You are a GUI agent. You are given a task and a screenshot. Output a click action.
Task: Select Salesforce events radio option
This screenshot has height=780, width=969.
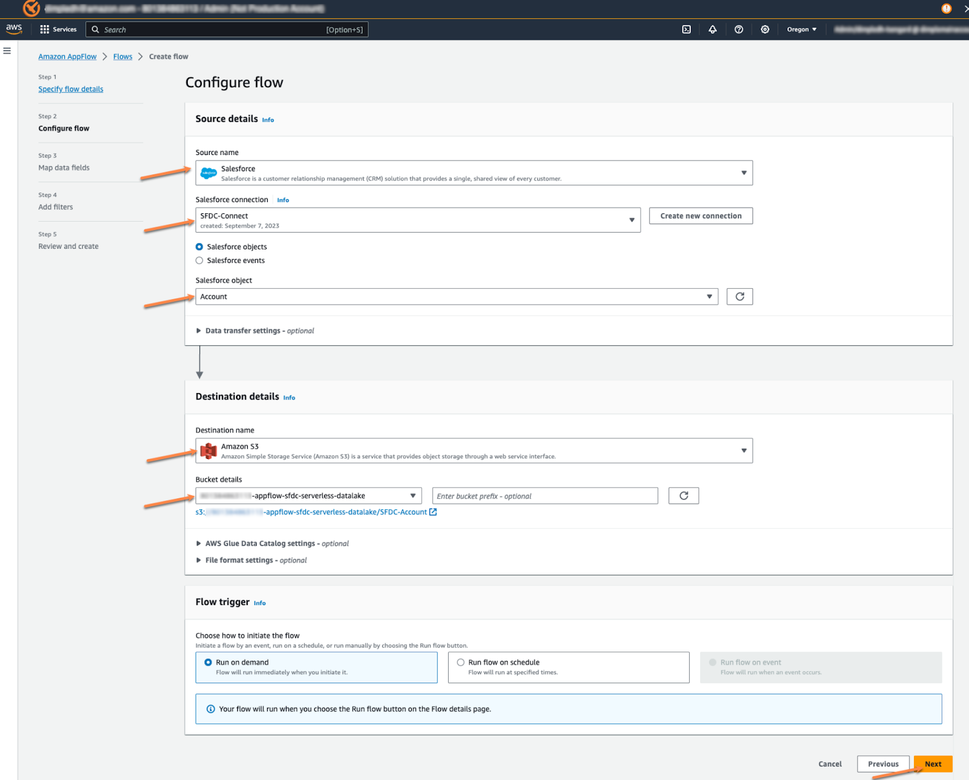(199, 261)
